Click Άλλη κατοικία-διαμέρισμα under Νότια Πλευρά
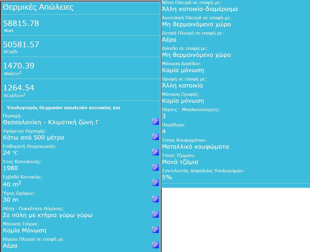The height and width of the screenshot is (252, 310). pyautogui.click(x=200, y=9)
